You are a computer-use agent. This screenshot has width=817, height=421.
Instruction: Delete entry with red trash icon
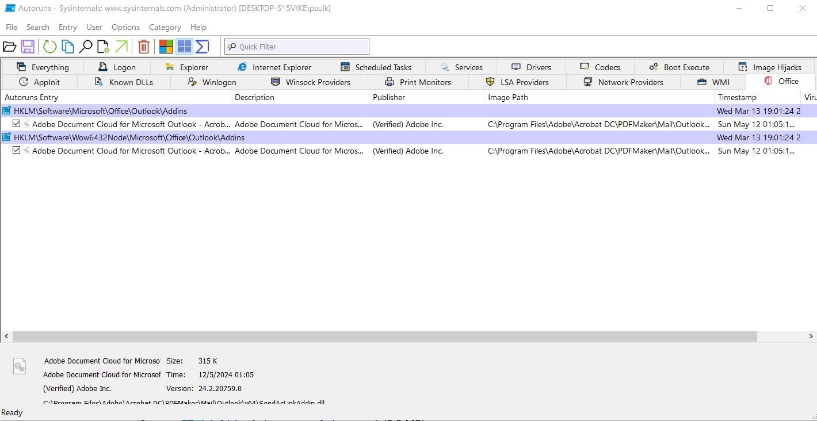144,47
